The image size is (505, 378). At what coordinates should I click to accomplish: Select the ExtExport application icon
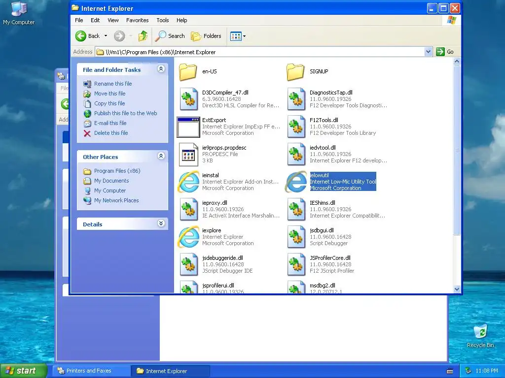point(188,127)
